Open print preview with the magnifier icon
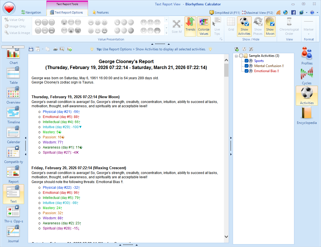Viewport: 321px width, 247px height. click(62, 49)
